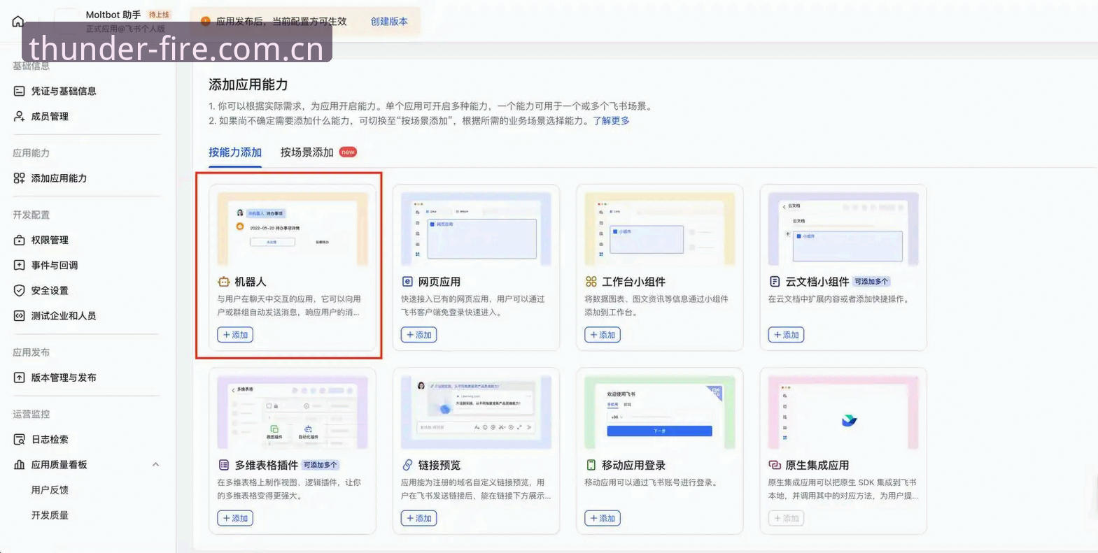Open 开发质量 sub-item

tap(50, 515)
